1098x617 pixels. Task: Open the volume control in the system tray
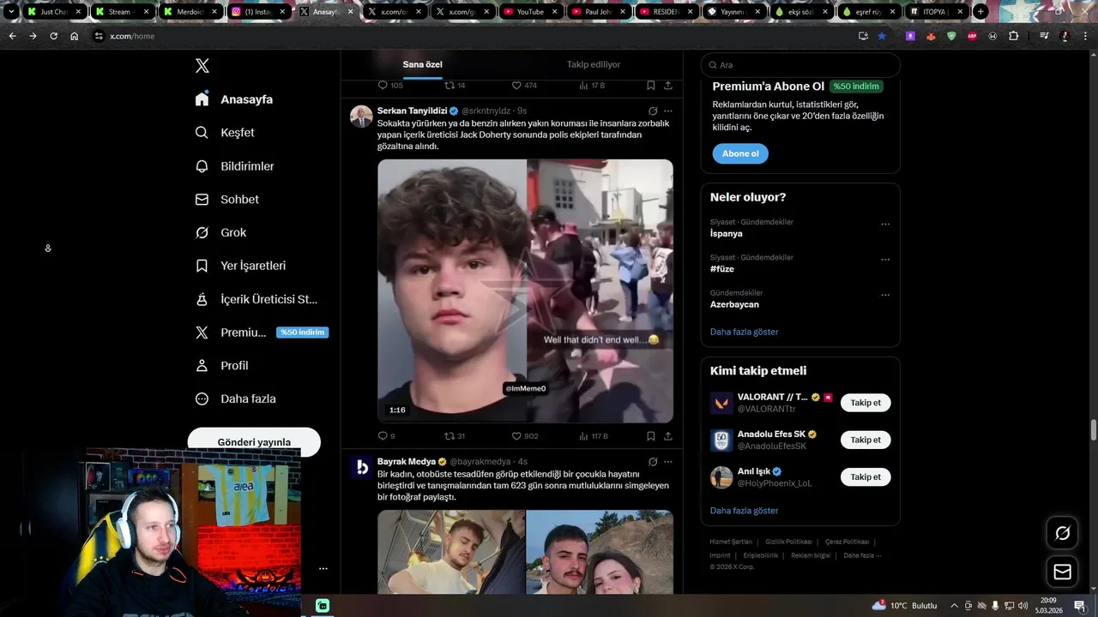pos(1023,606)
